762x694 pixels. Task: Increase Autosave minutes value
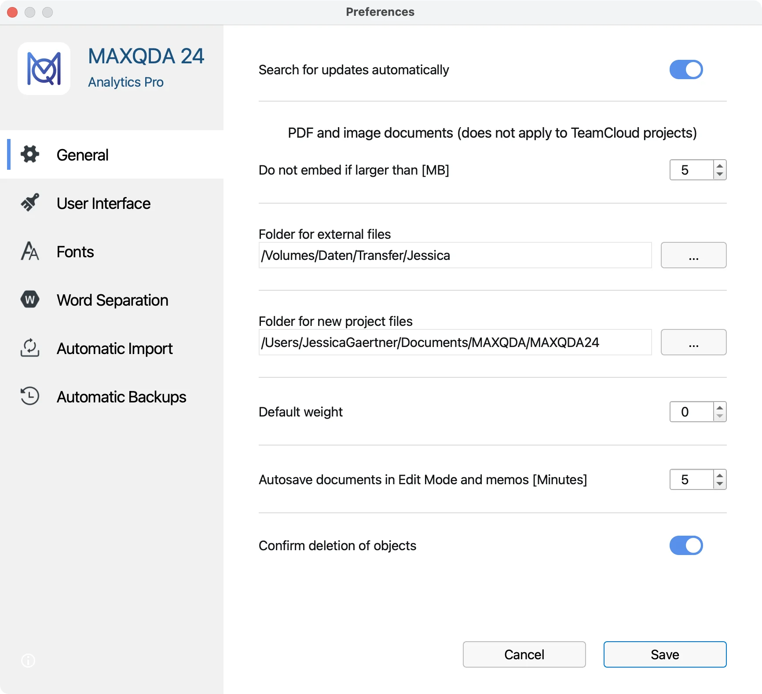[x=720, y=475]
